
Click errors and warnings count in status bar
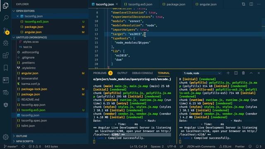click(x=35, y=147)
